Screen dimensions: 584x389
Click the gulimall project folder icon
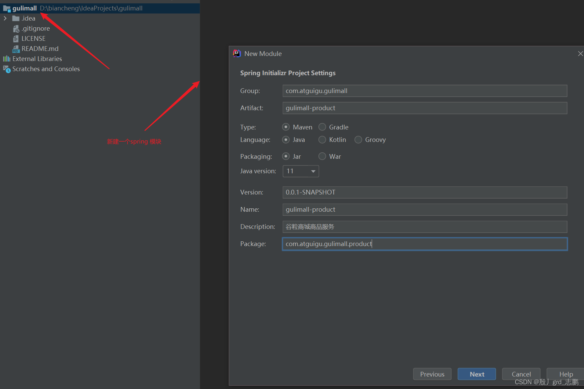point(7,8)
